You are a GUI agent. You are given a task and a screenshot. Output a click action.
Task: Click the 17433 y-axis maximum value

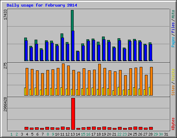point(5,14)
